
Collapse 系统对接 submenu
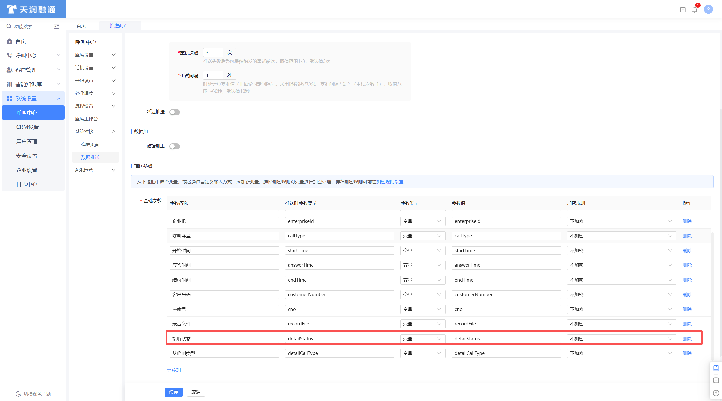tap(114, 131)
